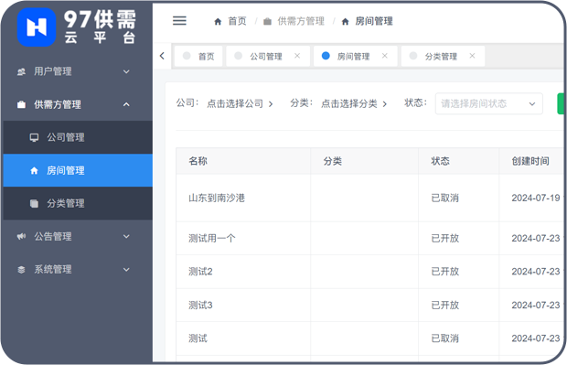Switch to the 公司管理 tab

coord(268,56)
